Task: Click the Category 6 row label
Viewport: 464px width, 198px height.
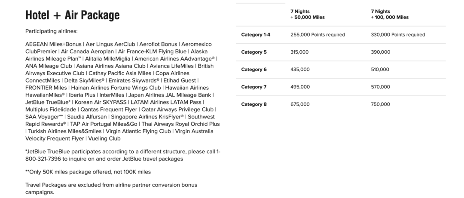Action: pyautogui.click(x=253, y=70)
